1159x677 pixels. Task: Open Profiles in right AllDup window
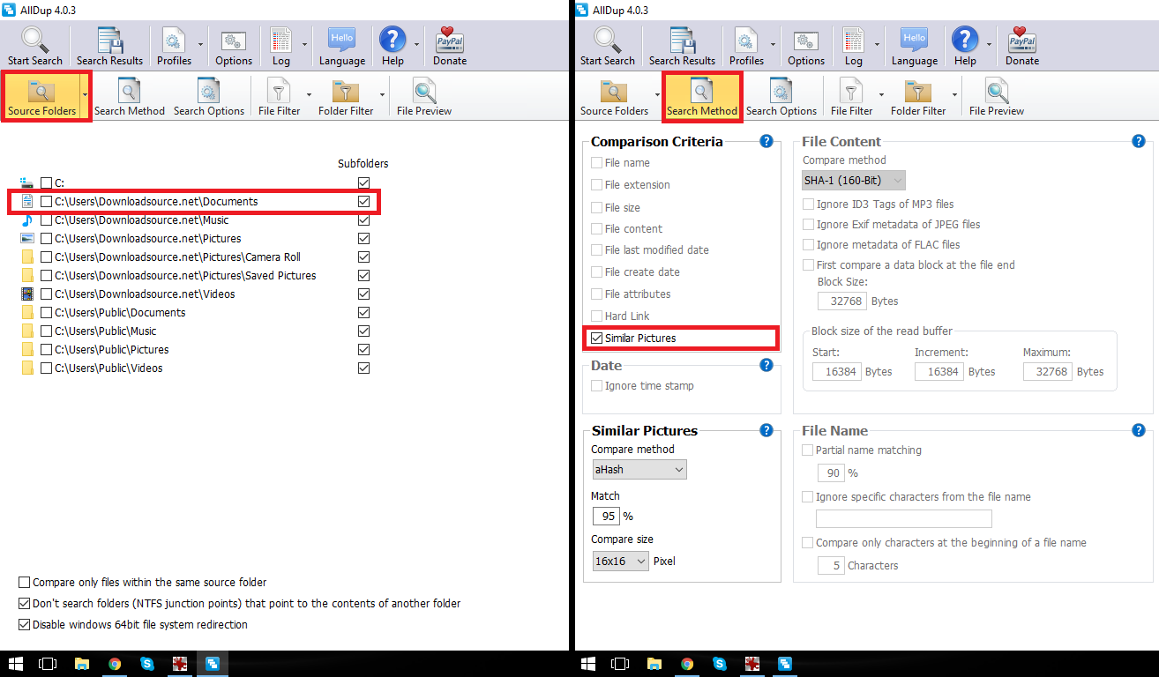746,47
